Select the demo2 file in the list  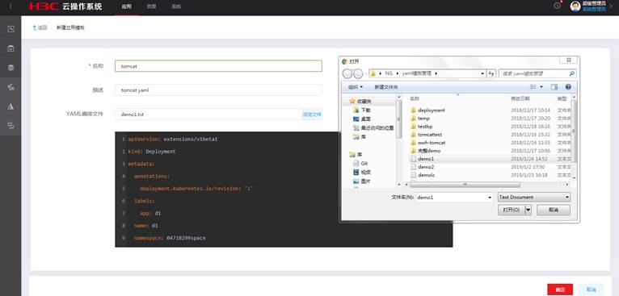426,167
